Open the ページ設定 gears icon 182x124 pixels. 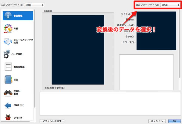7,54
